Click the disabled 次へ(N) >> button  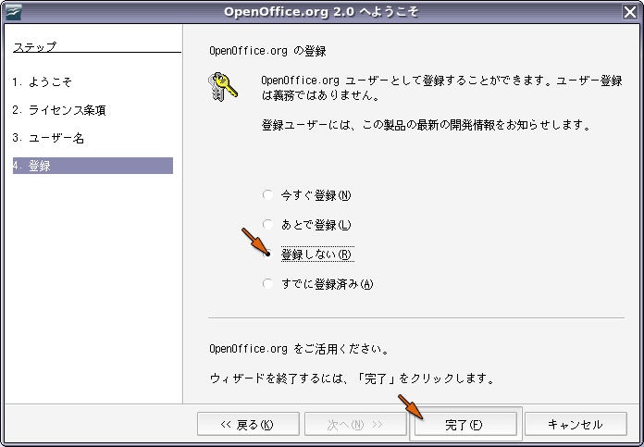pos(355,424)
